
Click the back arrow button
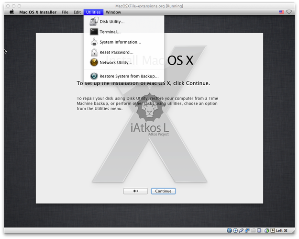[x=135, y=191]
